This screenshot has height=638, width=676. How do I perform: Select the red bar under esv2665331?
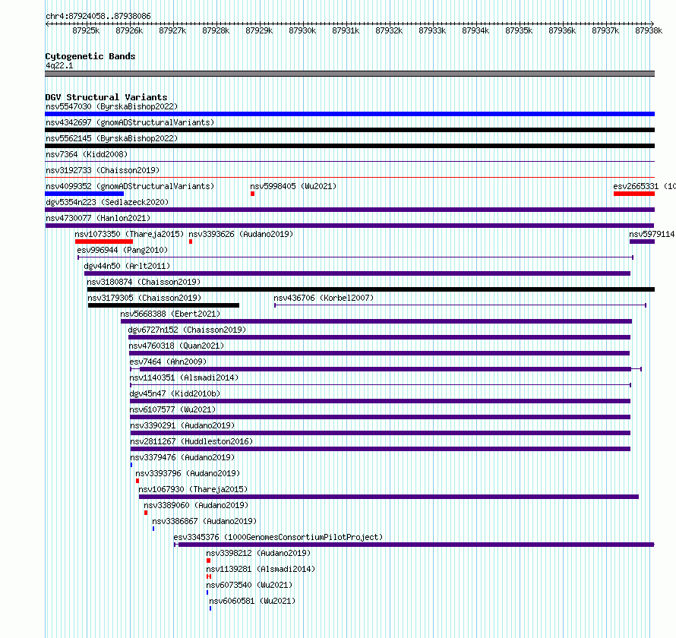pyautogui.click(x=634, y=194)
